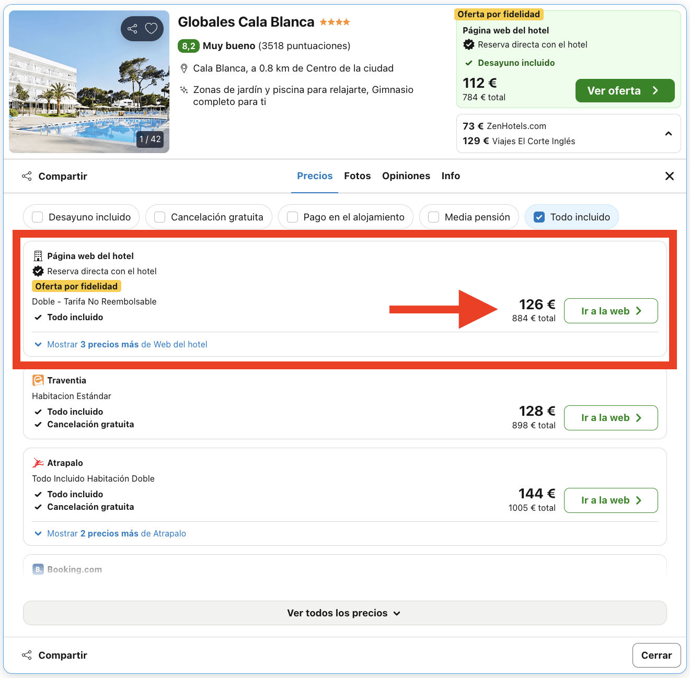The width and height of the screenshot is (690, 678).
Task: Click the Ver oferta button
Action: tap(625, 90)
